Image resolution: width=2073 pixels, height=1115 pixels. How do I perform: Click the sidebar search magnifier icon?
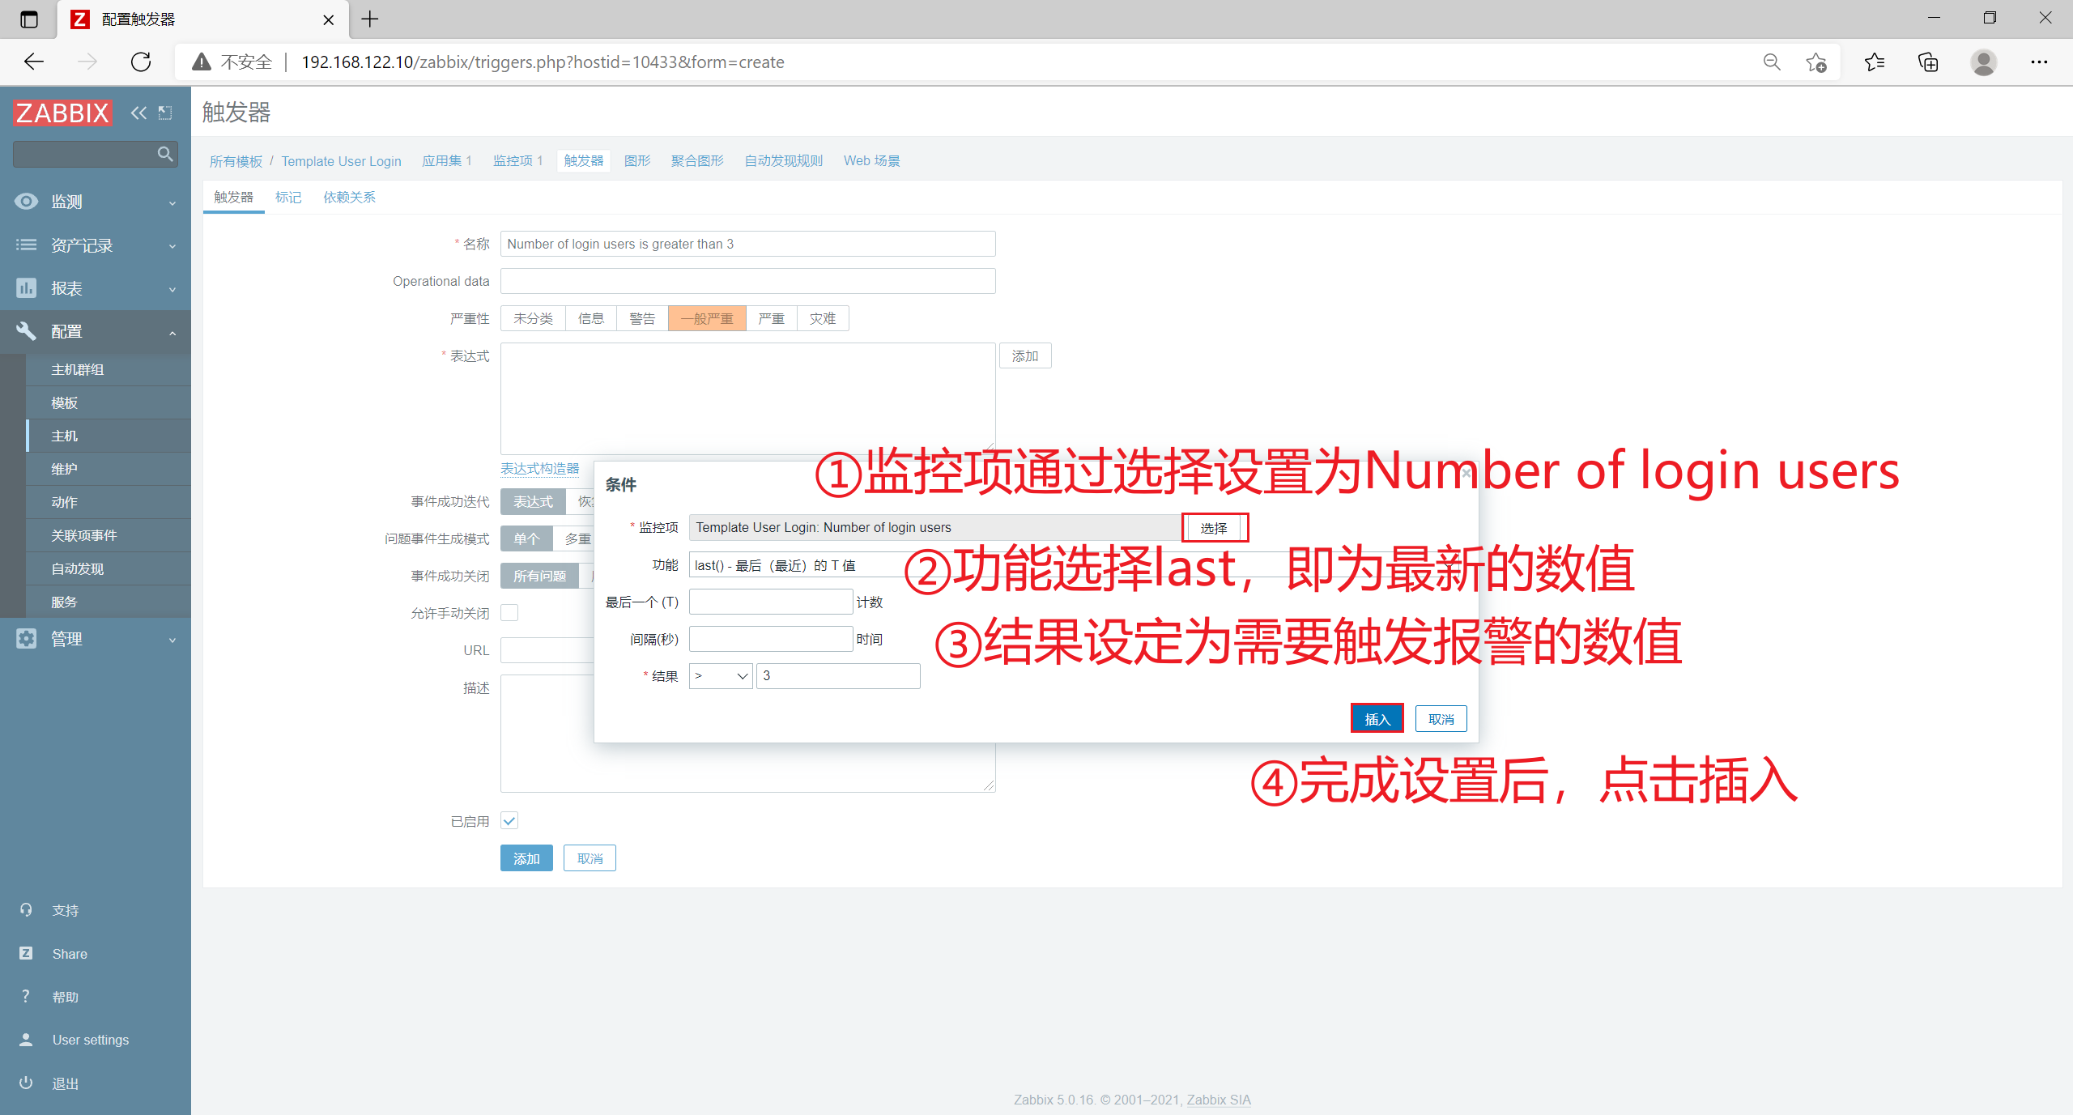165,154
